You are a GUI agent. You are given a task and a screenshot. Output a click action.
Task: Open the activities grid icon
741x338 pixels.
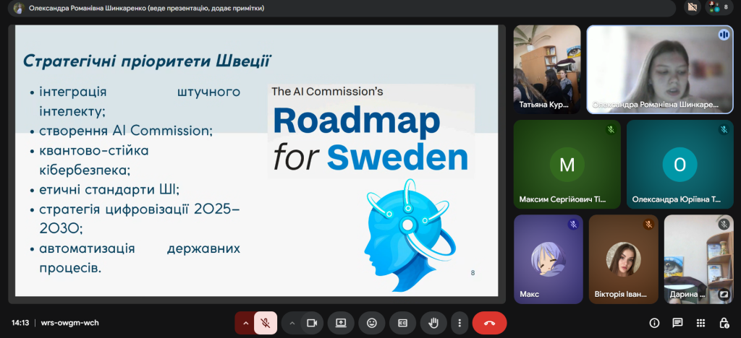700,323
